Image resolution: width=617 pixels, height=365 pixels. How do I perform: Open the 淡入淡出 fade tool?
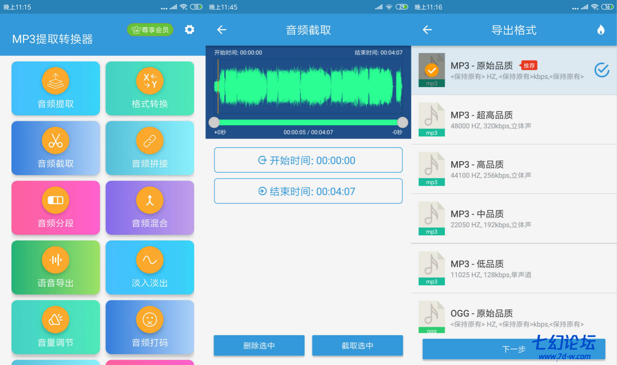(x=150, y=267)
